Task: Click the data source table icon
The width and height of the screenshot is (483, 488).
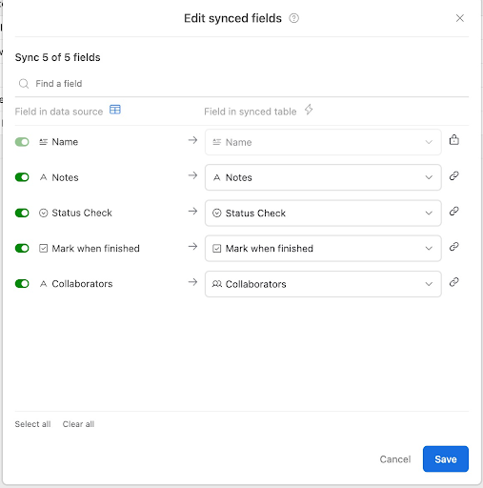Action: pyautogui.click(x=115, y=110)
